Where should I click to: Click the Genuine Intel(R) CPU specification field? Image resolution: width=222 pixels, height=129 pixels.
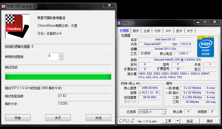click(x=178, y=60)
